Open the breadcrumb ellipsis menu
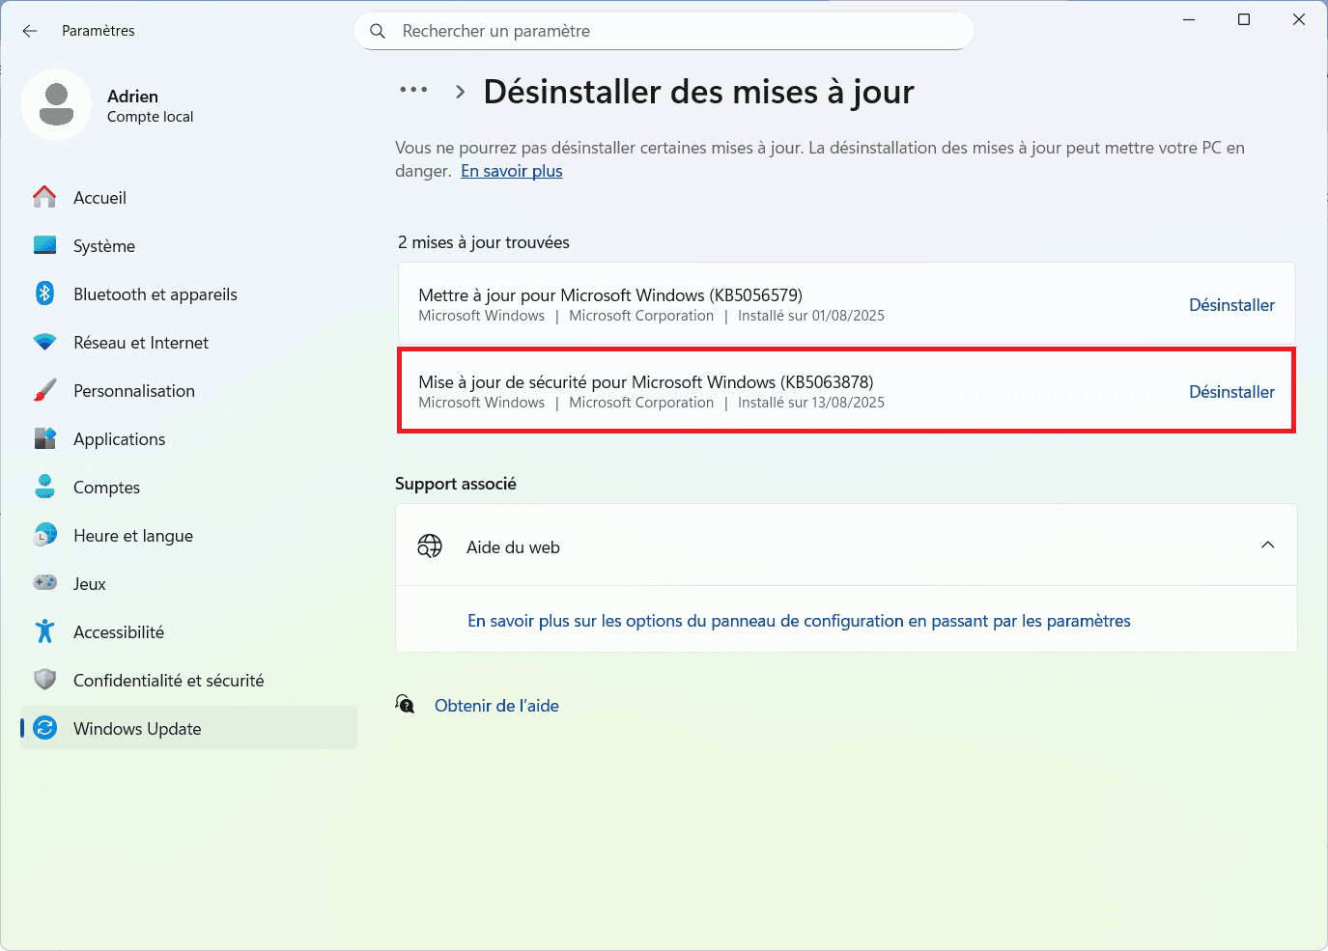Screen dimensions: 1328x951 [x=413, y=90]
